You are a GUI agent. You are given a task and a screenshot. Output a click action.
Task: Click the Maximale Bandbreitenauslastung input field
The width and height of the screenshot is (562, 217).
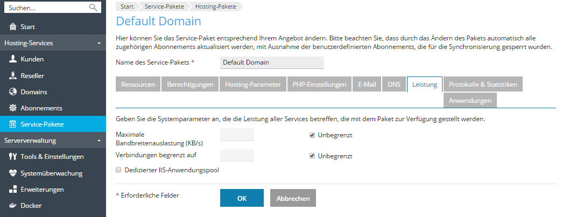click(237, 135)
